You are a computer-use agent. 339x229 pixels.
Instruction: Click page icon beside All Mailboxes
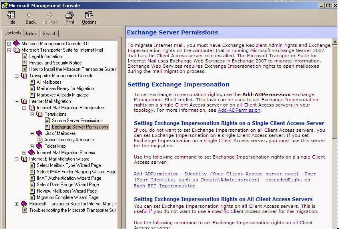(x=32, y=82)
